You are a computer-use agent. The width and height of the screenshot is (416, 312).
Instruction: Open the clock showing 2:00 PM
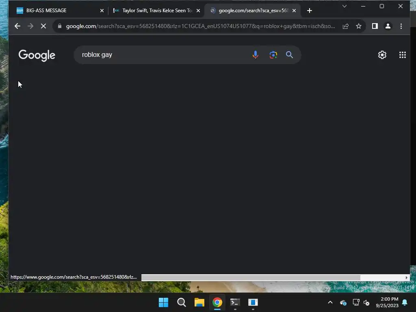click(387, 302)
